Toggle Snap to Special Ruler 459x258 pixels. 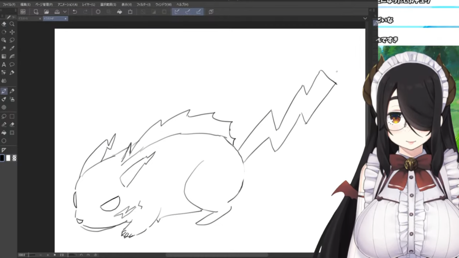[x=188, y=12]
